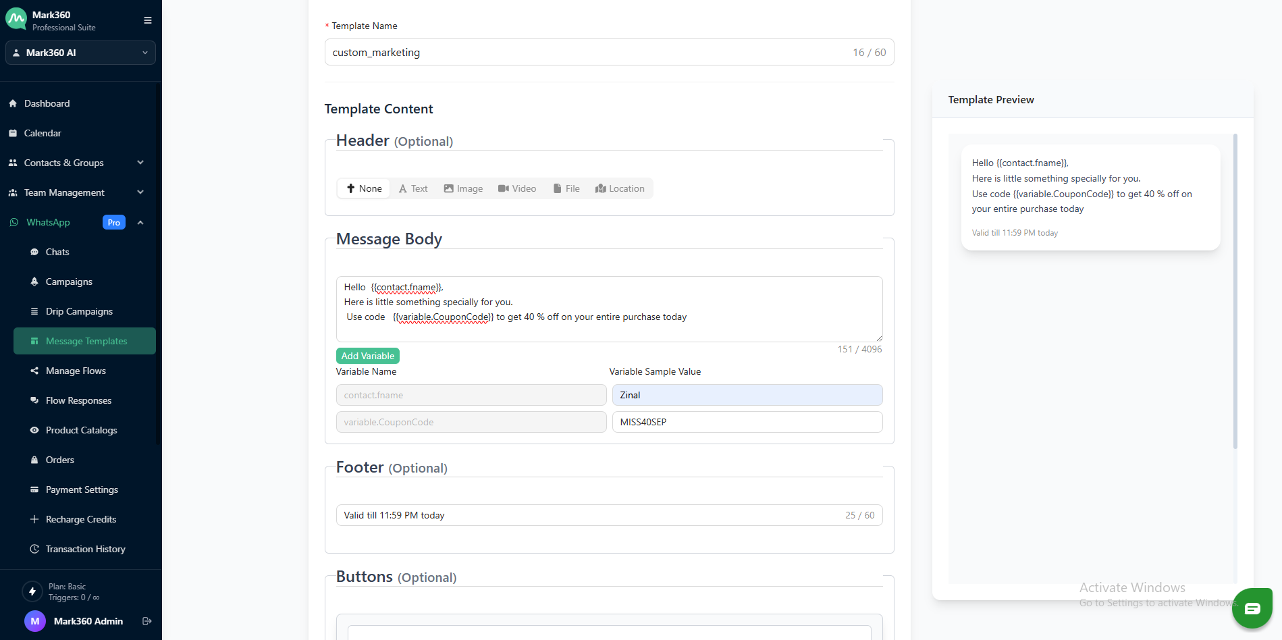Open the Mark360 AI account dropdown
Viewport: 1282px width, 640px height.
pos(80,53)
